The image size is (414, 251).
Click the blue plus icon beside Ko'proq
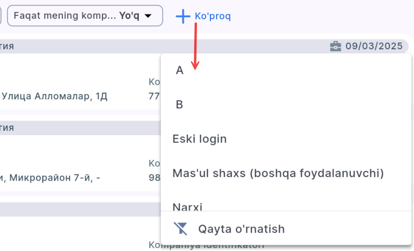point(183,16)
